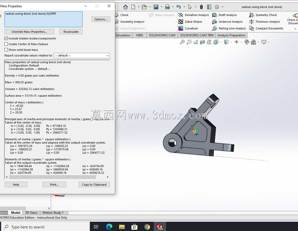This screenshot has height=231, width=298.
Task: Click Copy to Clipboard button
Action: click(94, 185)
